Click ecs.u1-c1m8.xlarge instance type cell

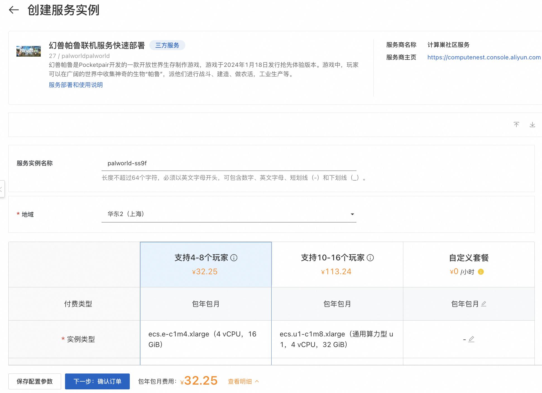(337, 339)
